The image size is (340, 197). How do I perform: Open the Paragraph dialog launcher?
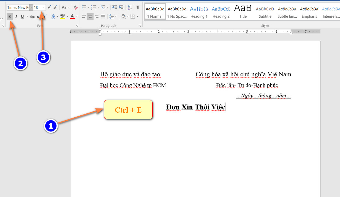(140, 26)
